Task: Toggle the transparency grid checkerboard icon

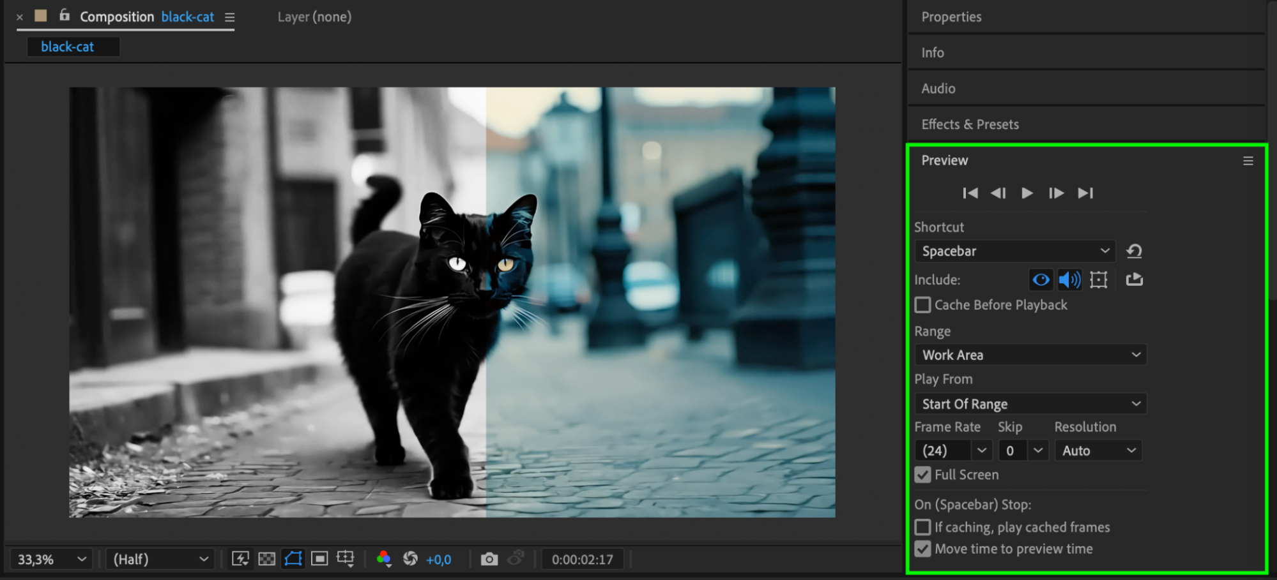Action: 266,560
